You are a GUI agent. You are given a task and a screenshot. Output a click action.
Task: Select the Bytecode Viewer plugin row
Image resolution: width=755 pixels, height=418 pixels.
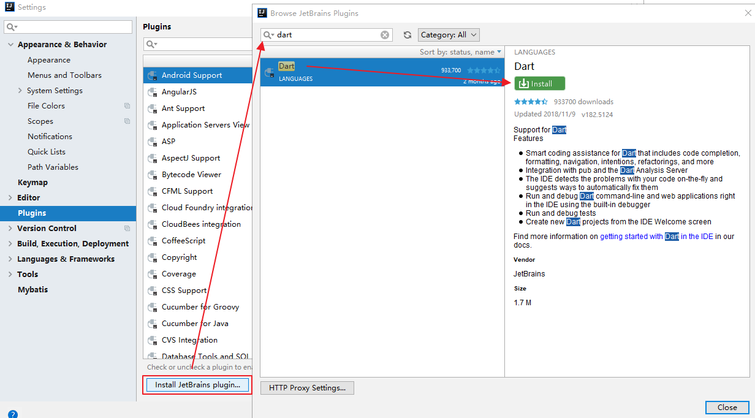197,175
